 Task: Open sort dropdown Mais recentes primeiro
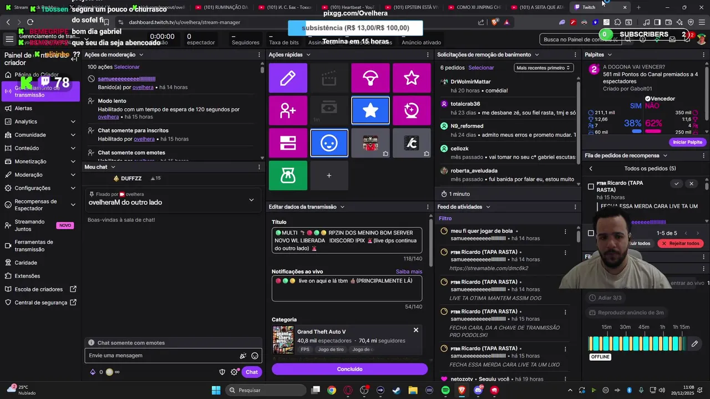click(x=544, y=68)
